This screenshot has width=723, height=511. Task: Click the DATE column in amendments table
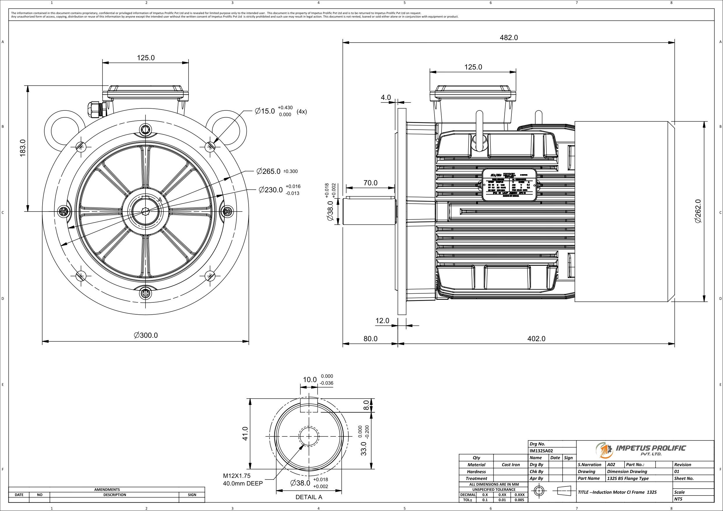(19, 495)
